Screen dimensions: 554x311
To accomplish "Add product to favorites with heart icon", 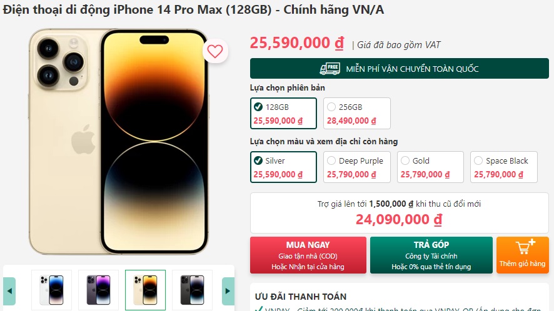I will [215, 51].
